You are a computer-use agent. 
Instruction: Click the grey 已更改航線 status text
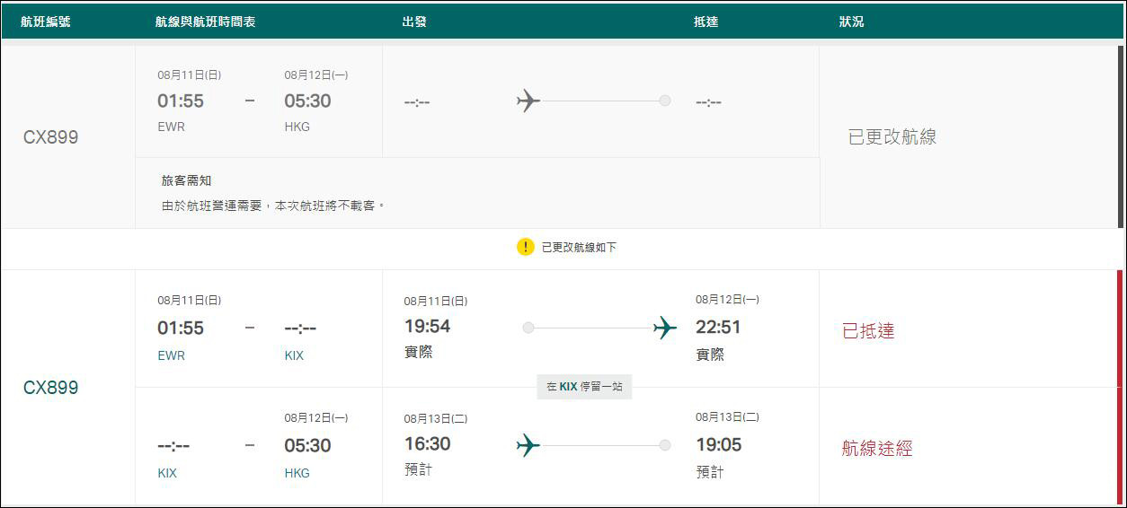point(892,137)
